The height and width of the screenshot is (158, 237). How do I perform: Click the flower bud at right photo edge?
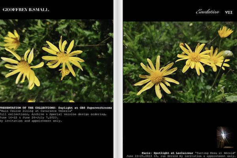(228, 54)
